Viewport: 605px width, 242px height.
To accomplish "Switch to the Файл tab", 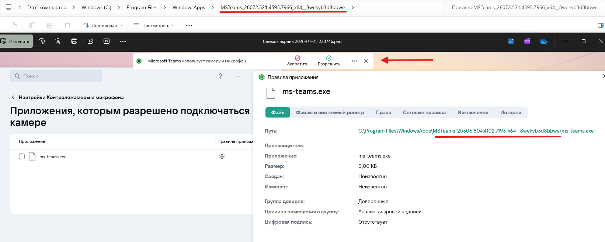I will pos(278,112).
